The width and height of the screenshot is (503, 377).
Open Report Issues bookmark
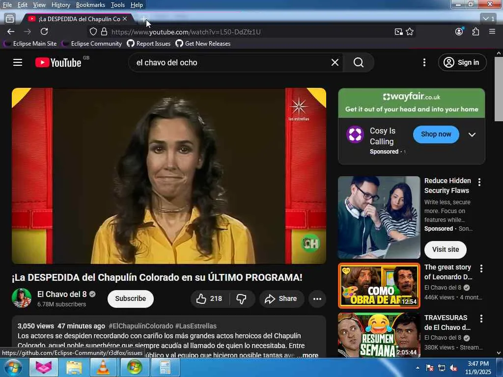click(149, 44)
